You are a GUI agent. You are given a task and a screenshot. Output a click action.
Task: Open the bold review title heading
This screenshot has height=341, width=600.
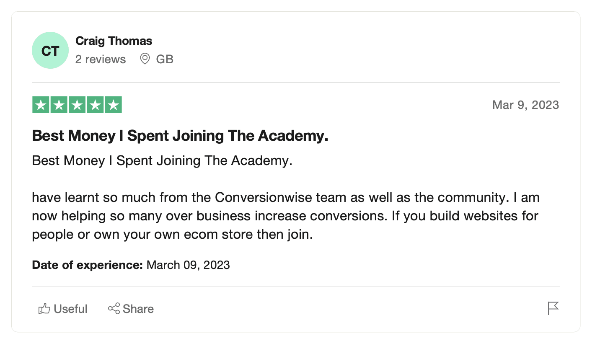(180, 136)
